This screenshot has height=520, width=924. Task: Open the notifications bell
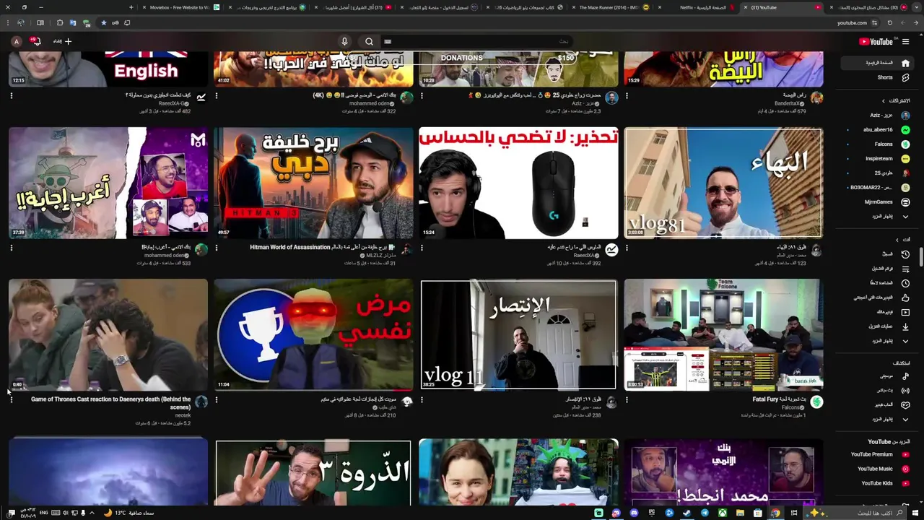click(x=35, y=42)
